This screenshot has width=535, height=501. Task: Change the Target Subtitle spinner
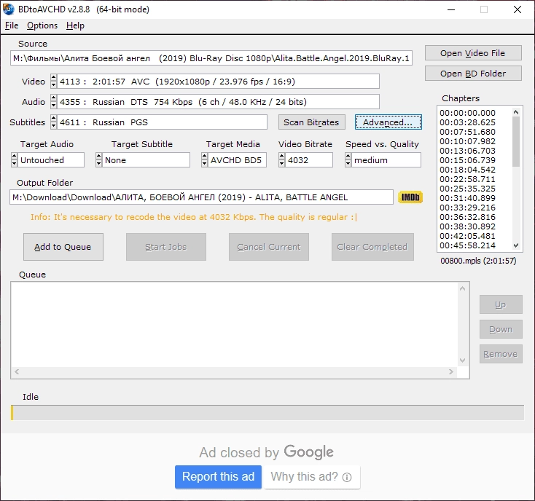tap(98, 160)
